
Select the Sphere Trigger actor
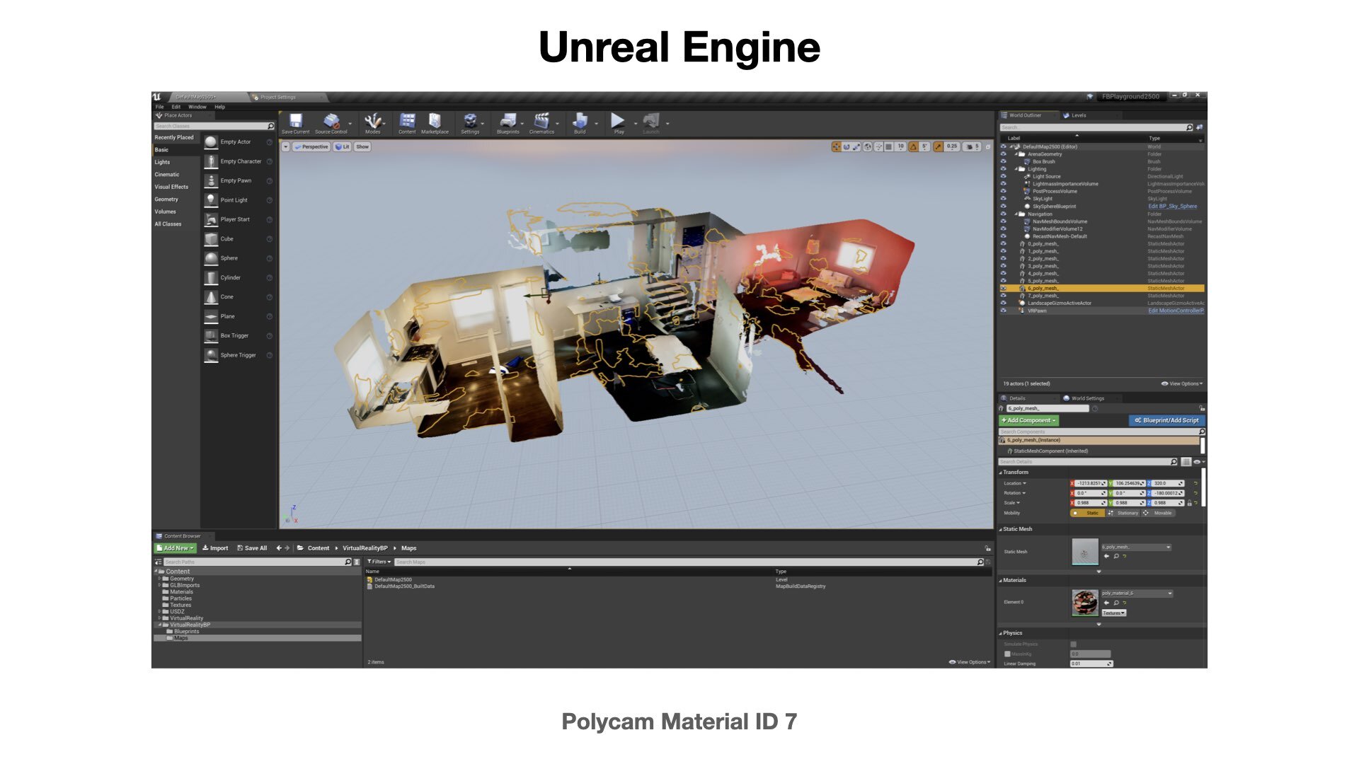(239, 355)
